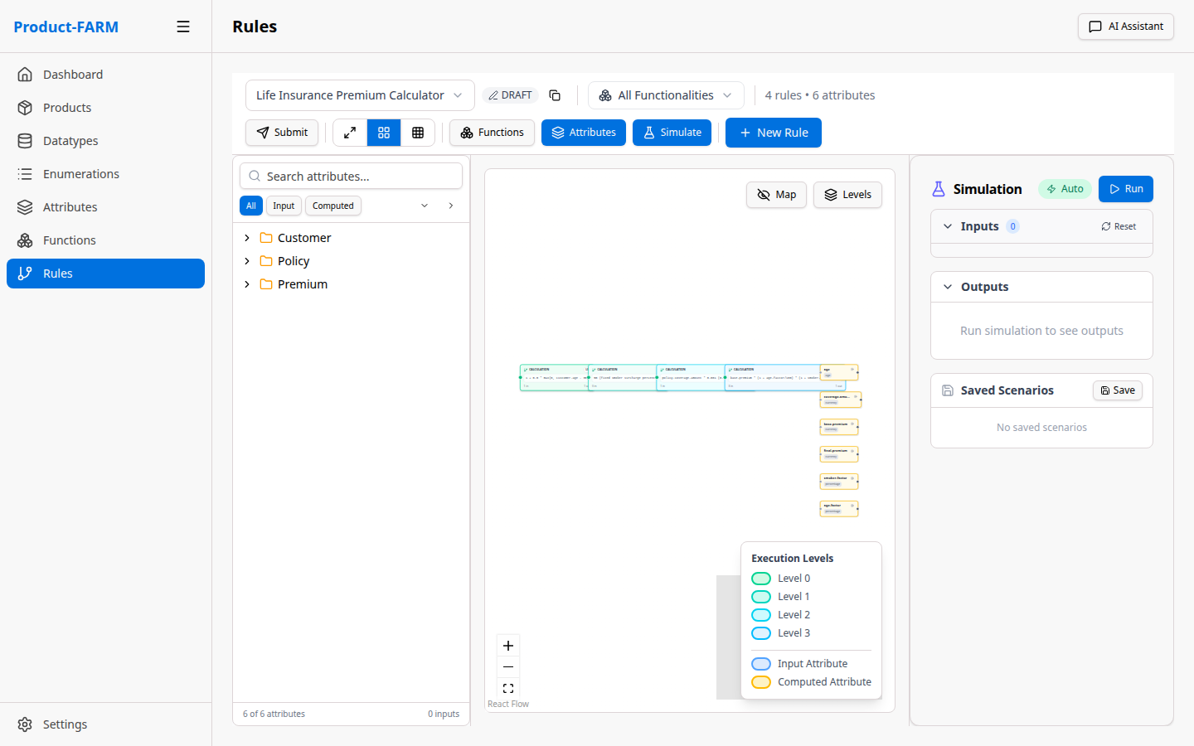
Task: Open Datatypes from the sidebar menu
Action: (x=70, y=141)
